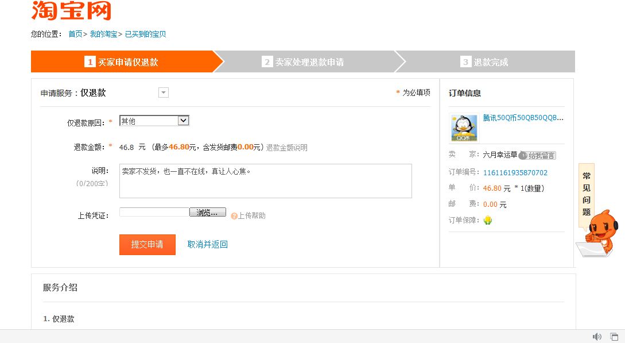The image size is (625, 343).
Task: Open 已买到的宝贝 breadcrumb link
Action: [x=146, y=34]
